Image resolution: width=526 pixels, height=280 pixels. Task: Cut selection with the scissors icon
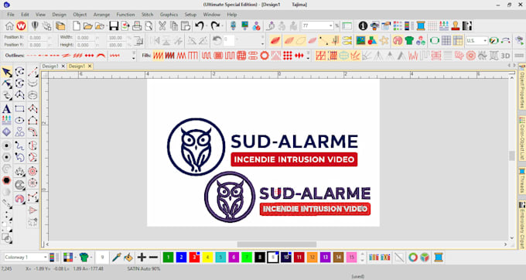[162, 26]
